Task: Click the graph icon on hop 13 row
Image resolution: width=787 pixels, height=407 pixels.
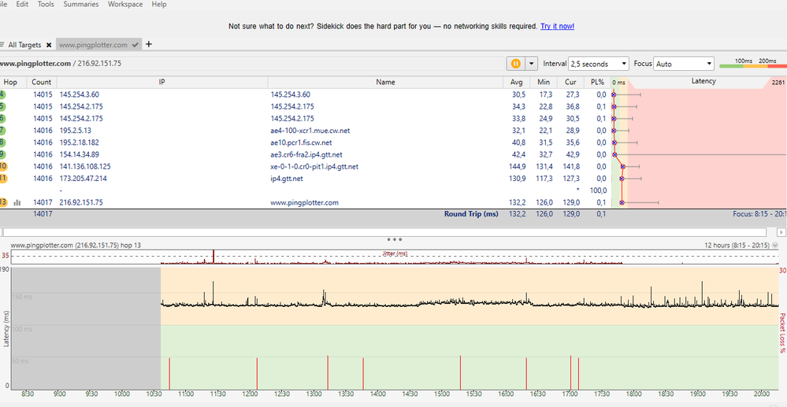Action: 17,203
